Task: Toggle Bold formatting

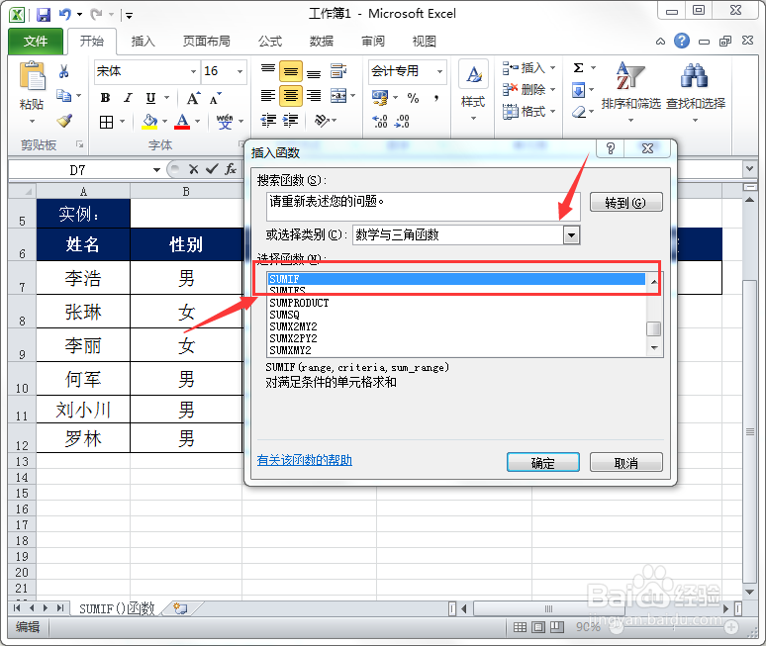Action: tap(105, 98)
